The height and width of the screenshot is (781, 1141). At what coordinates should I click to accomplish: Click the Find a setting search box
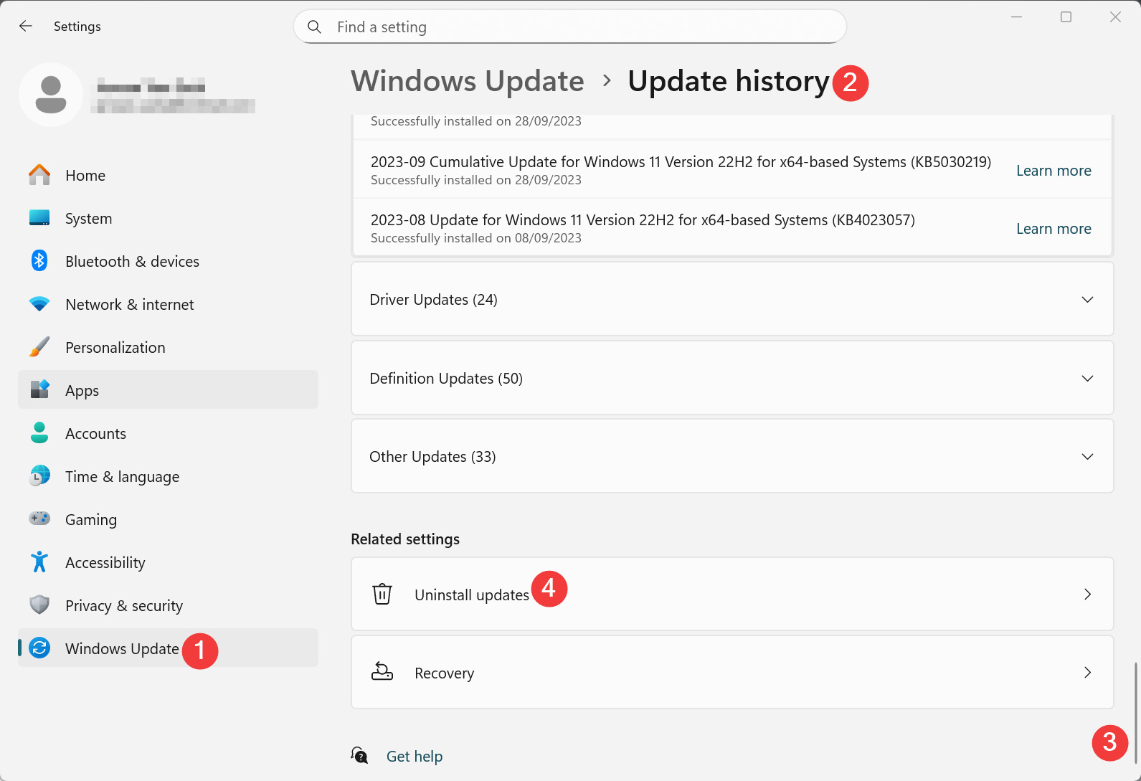pyautogui.click(x=569, y=27)
